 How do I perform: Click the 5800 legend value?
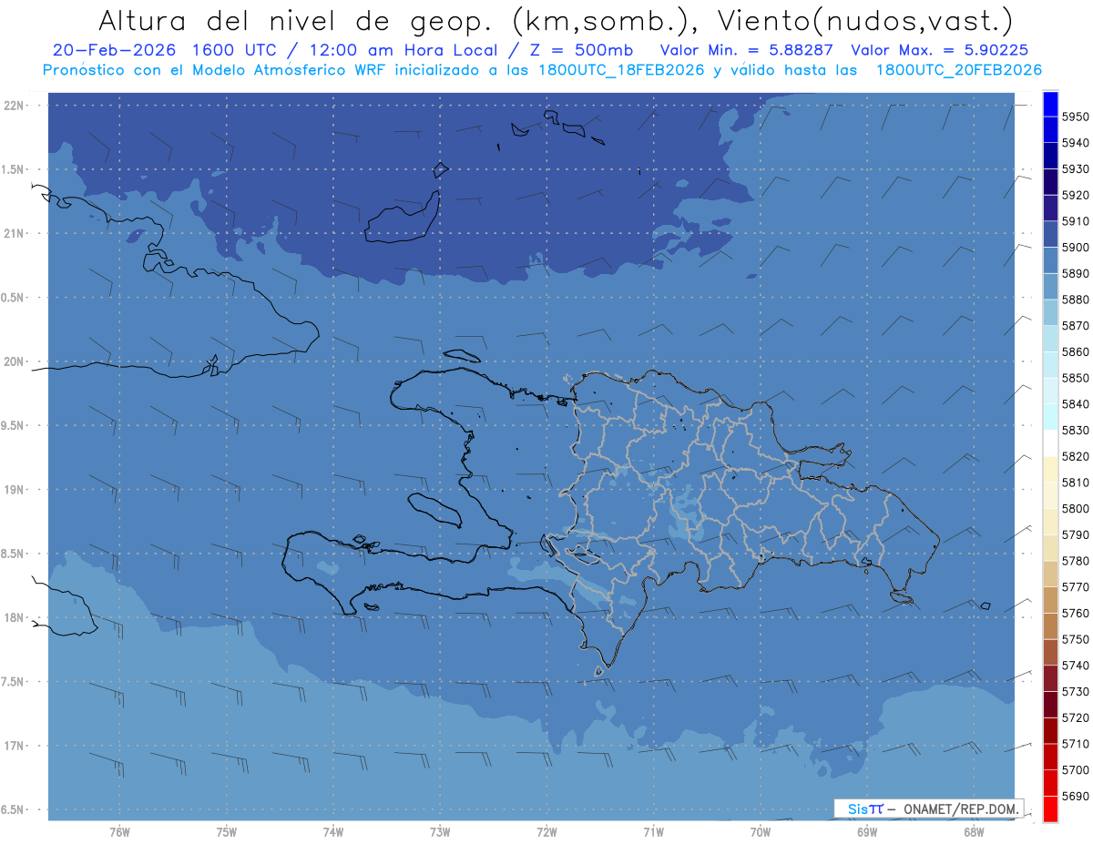[1074, 508]
